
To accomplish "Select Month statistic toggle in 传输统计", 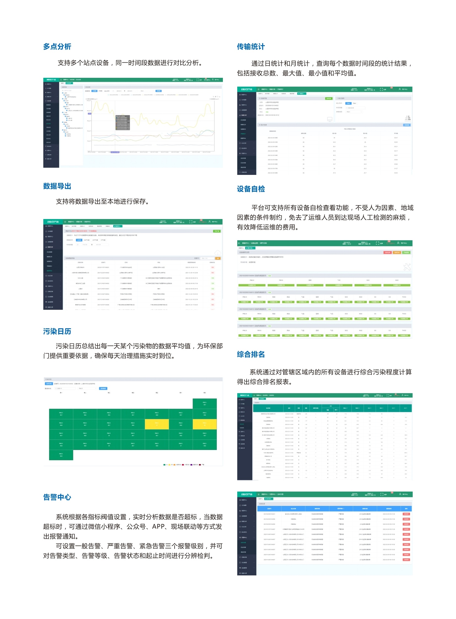I will click(x=355, y=103).
